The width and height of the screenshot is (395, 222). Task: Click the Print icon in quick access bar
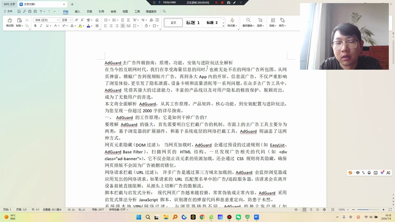click(30, 11)
